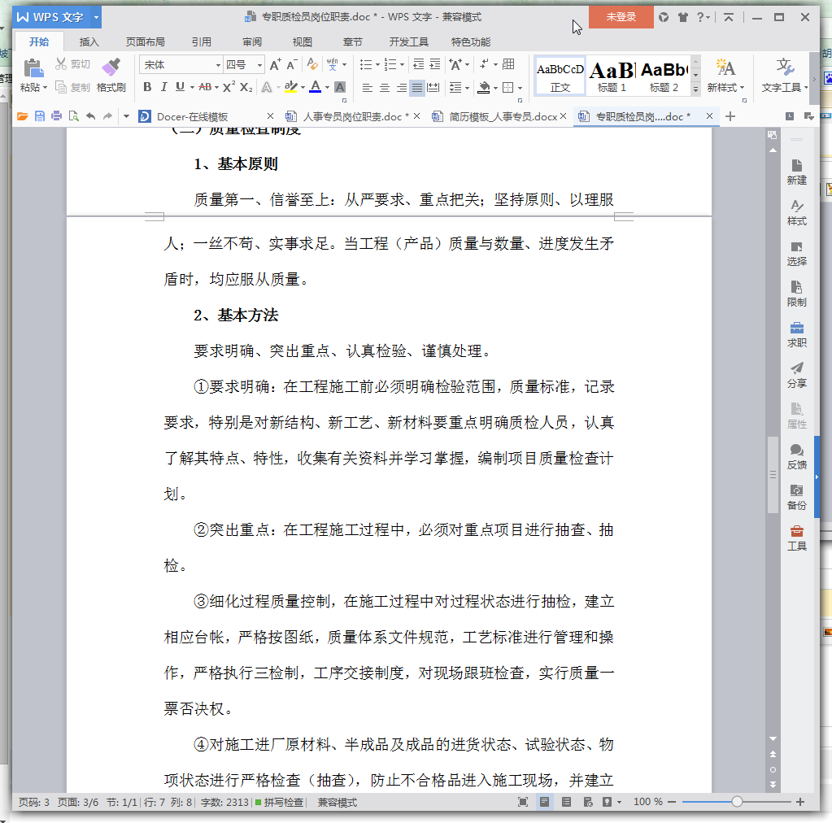Print document with the printer icon

(x=57, y=116)
